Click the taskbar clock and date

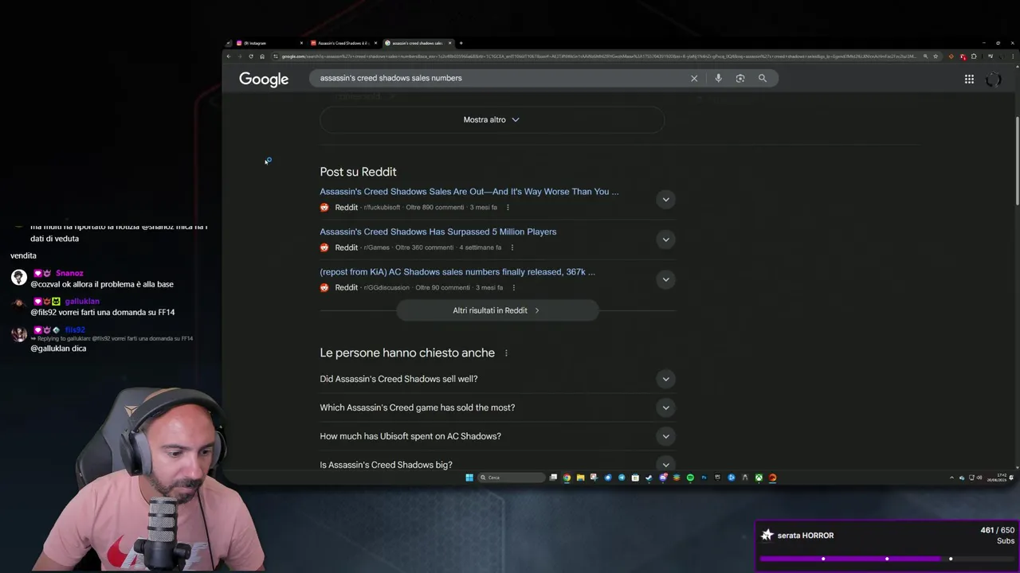tap(997, 477)
